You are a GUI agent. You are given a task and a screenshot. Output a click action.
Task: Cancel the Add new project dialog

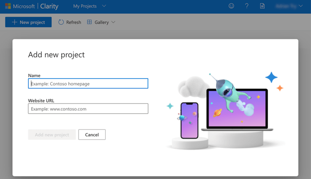[x=92, y=135]
